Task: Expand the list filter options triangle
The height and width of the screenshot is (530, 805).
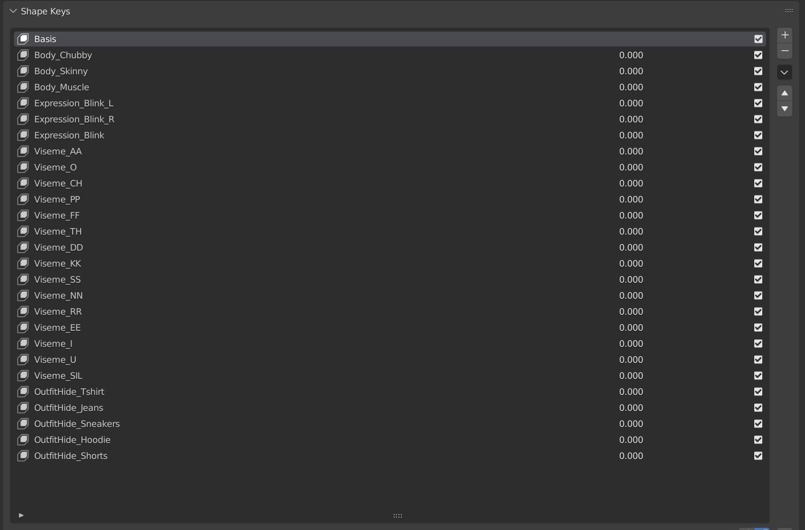Action: coord(21,516)
